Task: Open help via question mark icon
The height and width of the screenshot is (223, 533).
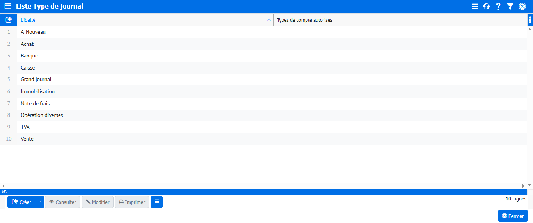Action: point(498,6)
